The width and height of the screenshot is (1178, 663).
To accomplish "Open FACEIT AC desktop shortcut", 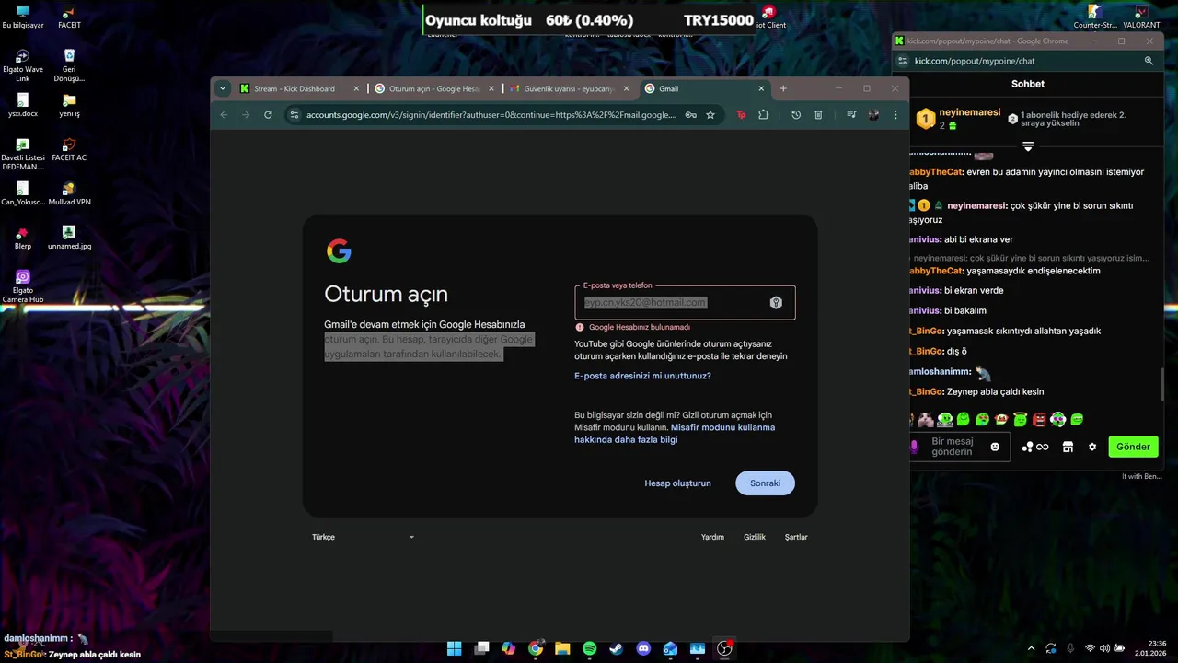I will [x=69, y=149].
